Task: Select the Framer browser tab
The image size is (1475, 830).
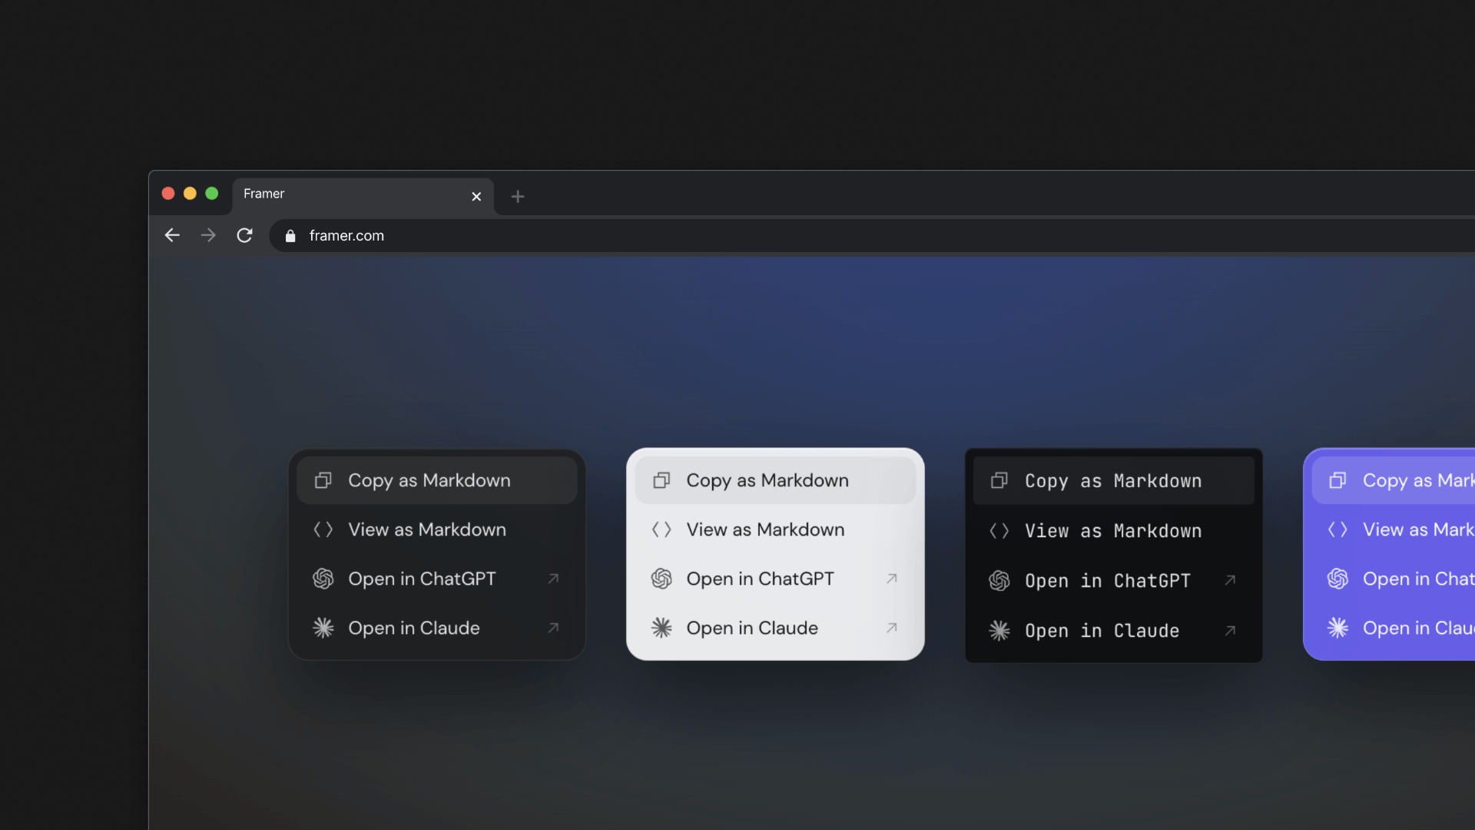Action: (363, 195)
